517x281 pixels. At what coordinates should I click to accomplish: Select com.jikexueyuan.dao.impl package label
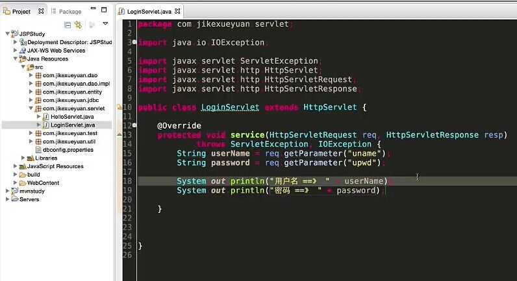coord(76,84)
